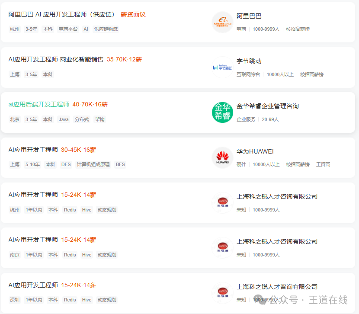Click the 工资高 label under Huawei
Viewport: 359px width, 314px height.
point(323,164)
